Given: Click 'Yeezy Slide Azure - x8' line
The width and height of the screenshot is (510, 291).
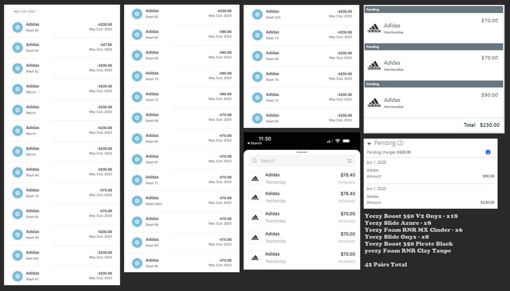Looking at the screenshot, I should 398,223.
